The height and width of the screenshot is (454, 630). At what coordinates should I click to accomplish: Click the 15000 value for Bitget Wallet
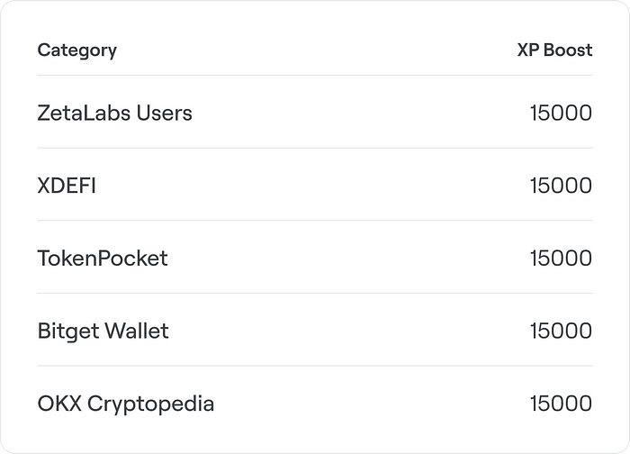[561, 331]
